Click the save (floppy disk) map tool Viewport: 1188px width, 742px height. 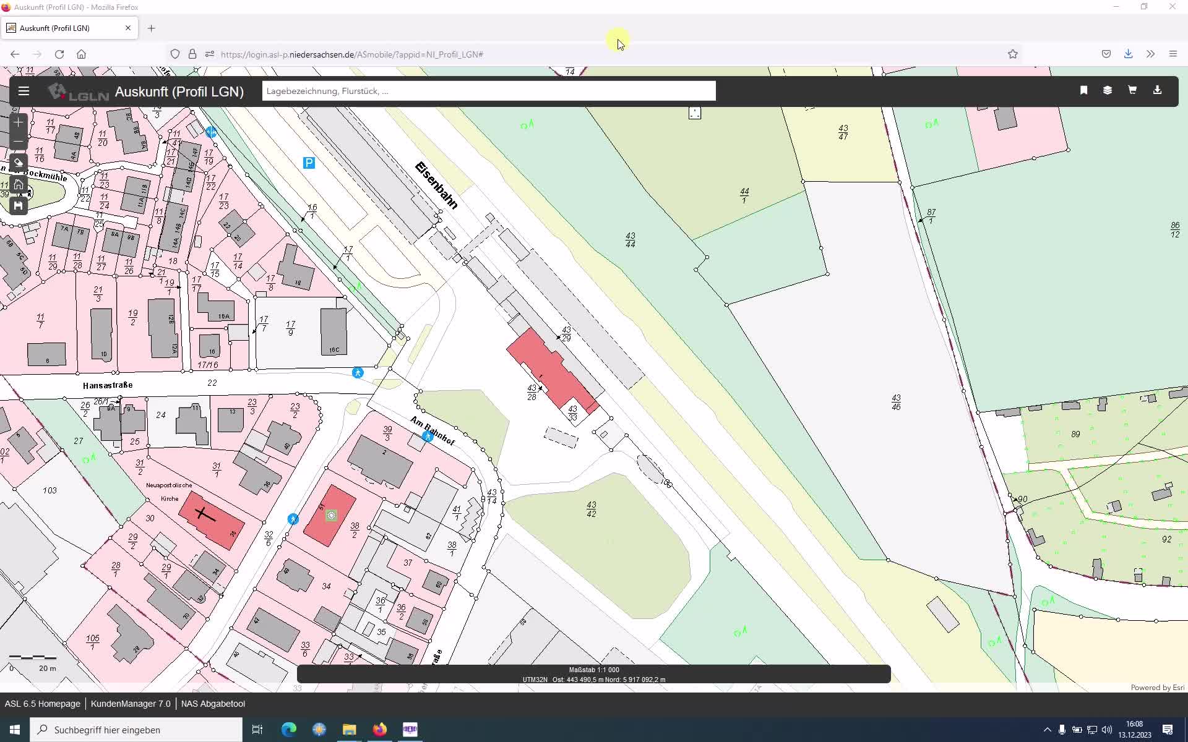(x=18, y=205)
